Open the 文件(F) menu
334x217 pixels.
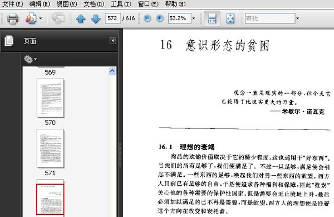12,4
